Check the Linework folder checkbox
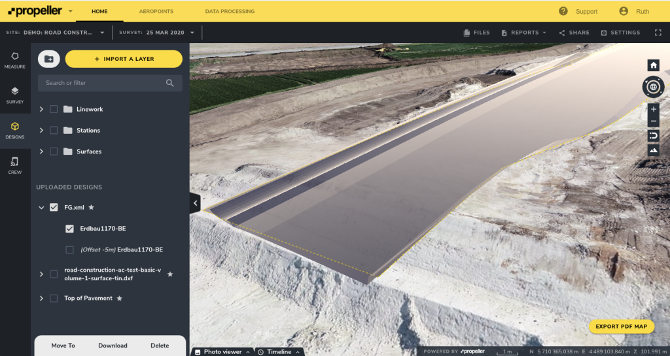 (x=54, y=110)
